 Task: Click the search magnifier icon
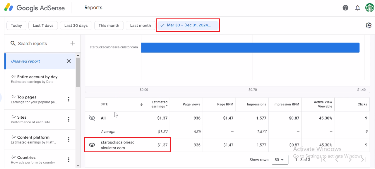[13, 43]
